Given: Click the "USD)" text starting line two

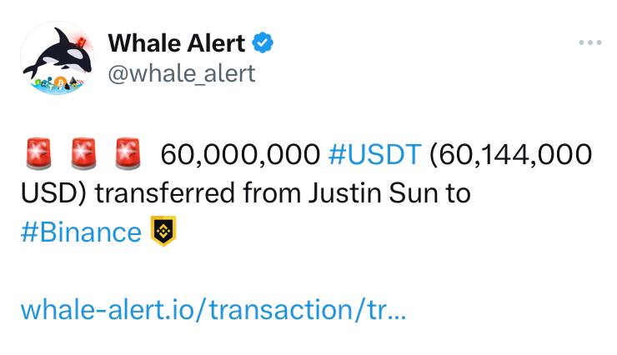Looking at the screenshot, I should 53,193.
